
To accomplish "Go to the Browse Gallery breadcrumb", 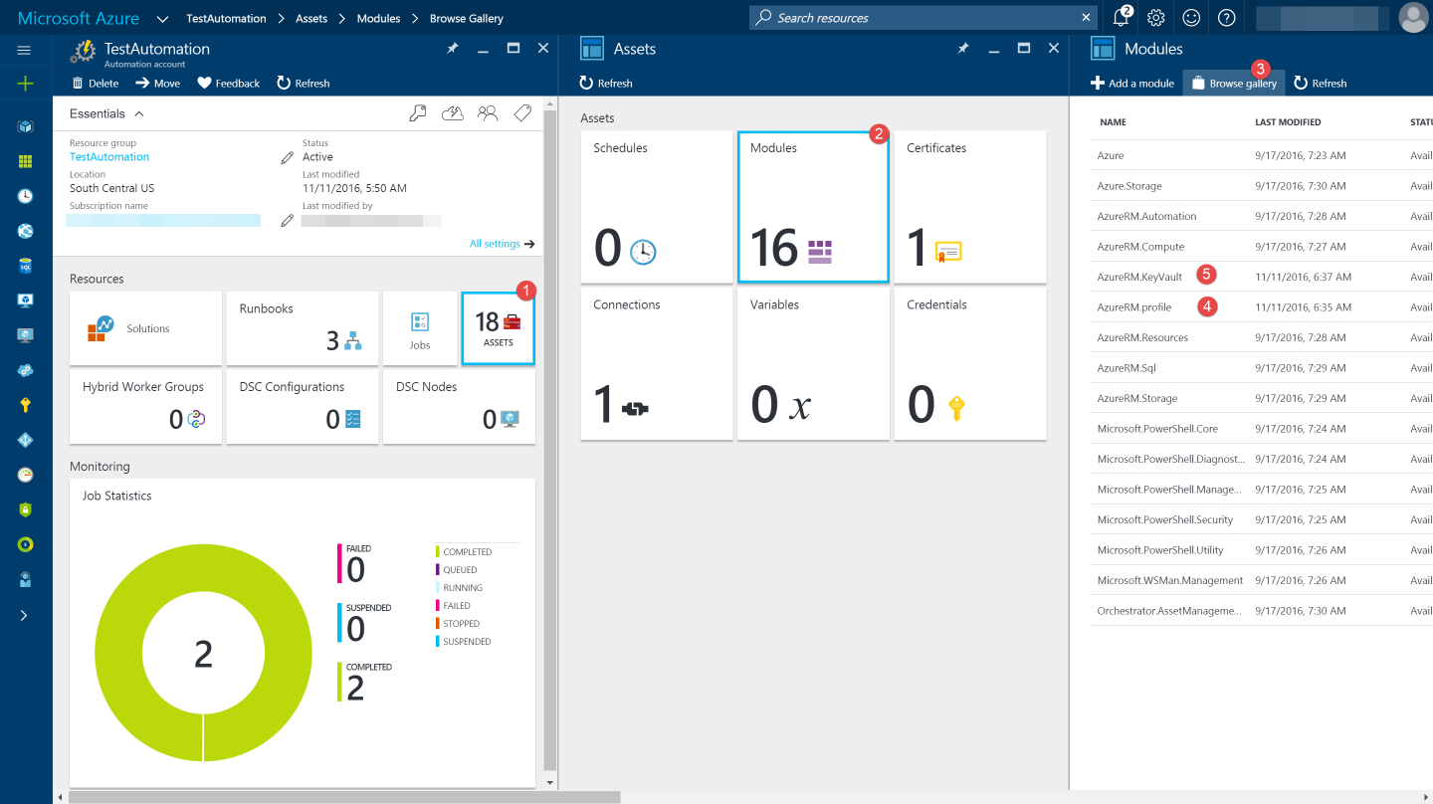I will 467,18.
